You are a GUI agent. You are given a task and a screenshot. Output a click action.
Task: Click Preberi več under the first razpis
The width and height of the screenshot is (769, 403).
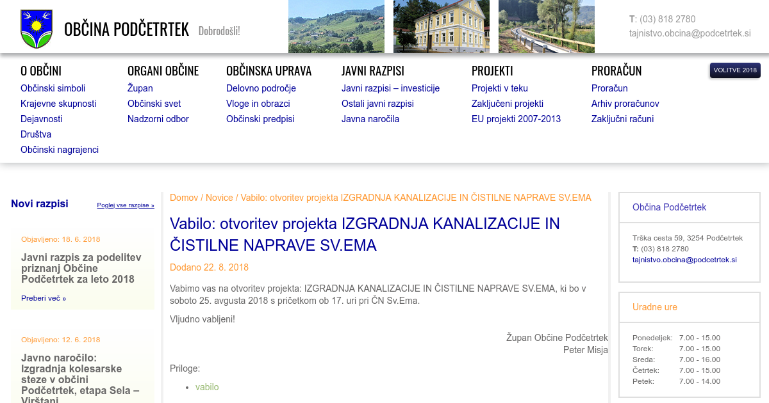pos(44,298)
